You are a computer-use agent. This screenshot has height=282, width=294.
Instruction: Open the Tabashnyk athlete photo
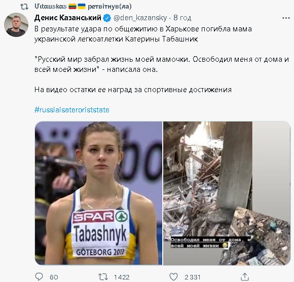click(99, 193)
